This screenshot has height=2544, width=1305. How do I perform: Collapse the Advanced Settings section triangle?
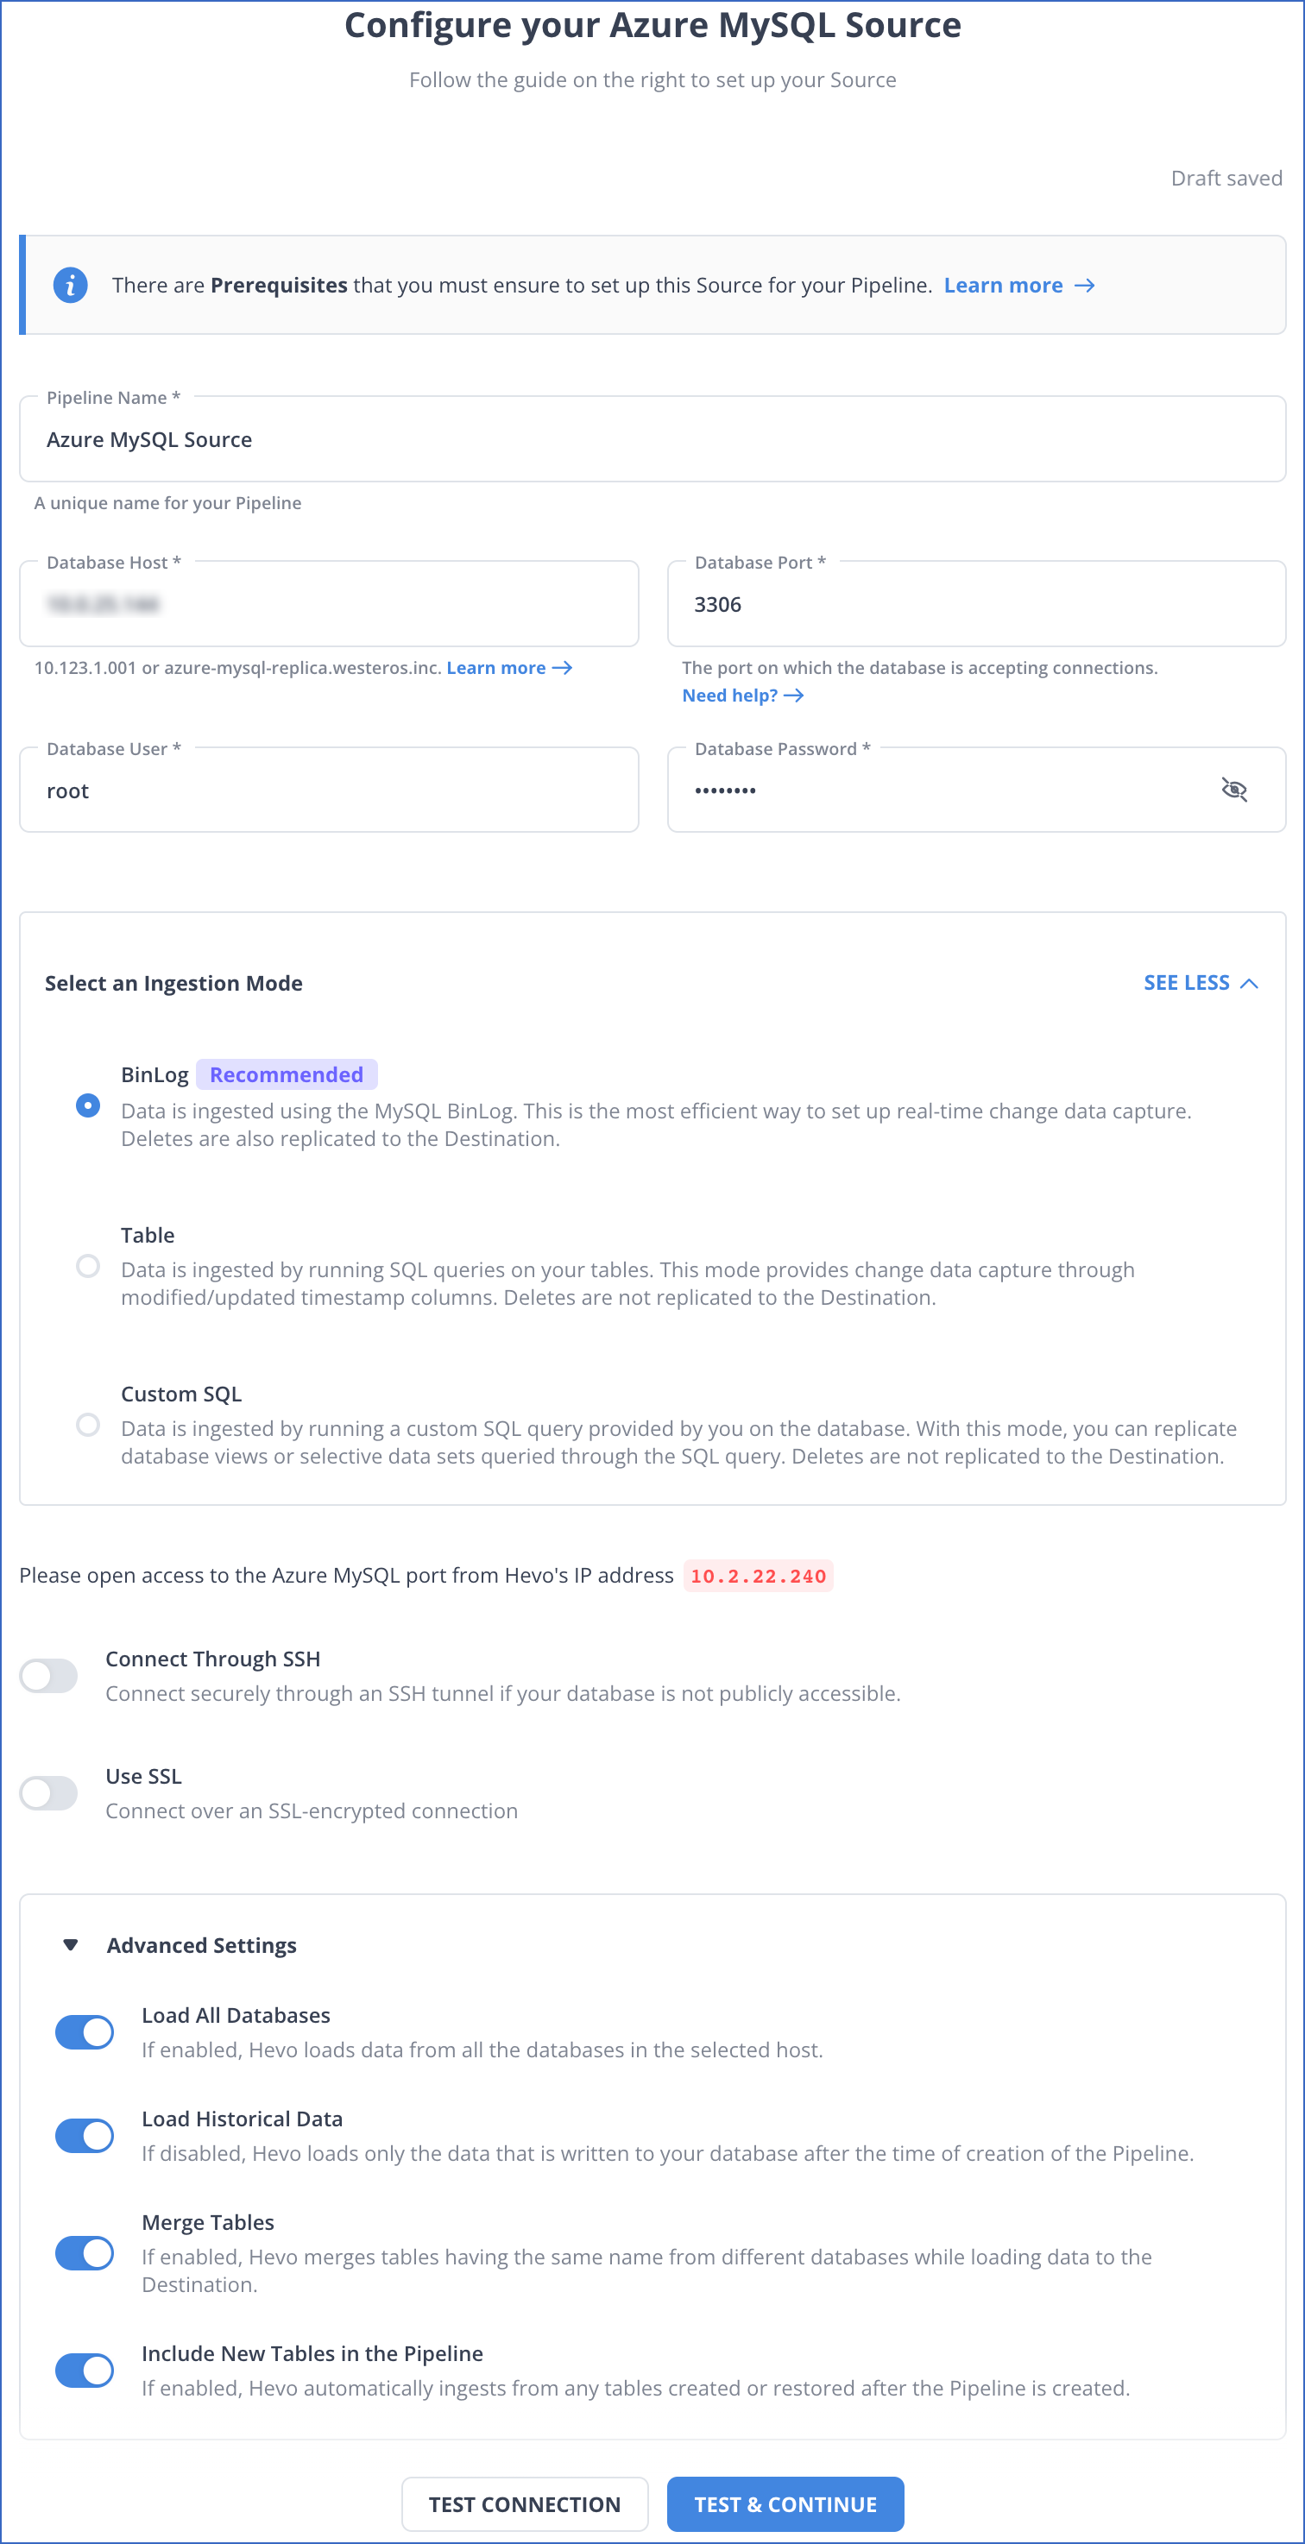tap(70, 1945)
